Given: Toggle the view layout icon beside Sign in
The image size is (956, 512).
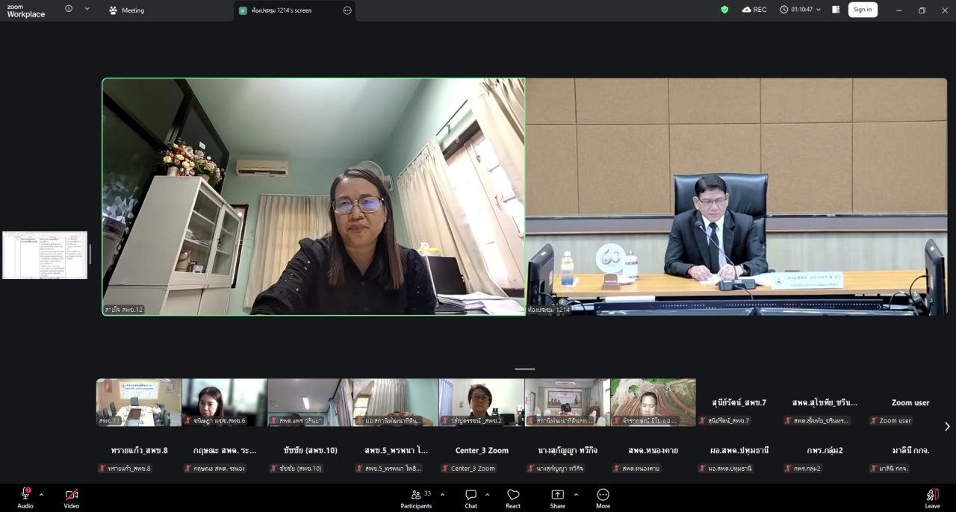Looking at the screenshot, I should 836,10.
